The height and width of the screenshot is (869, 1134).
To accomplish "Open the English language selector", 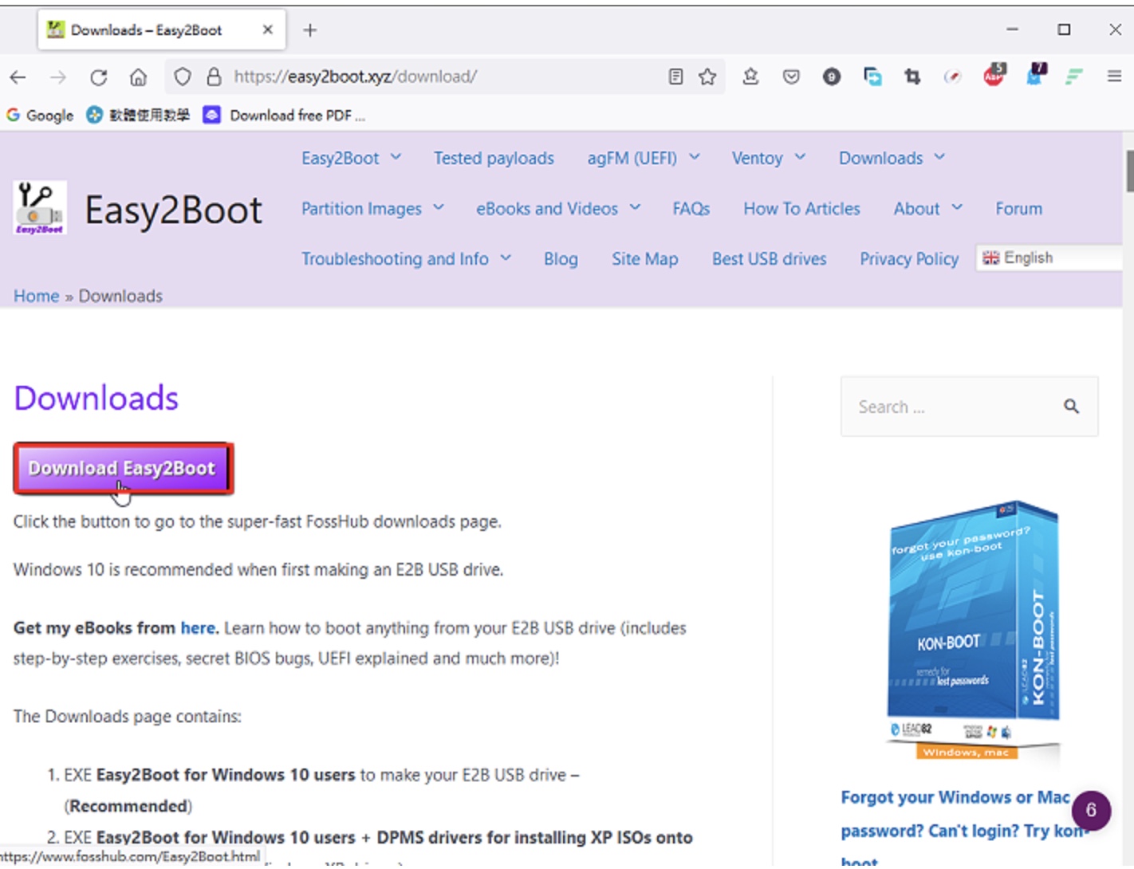I will point(1049,258).
